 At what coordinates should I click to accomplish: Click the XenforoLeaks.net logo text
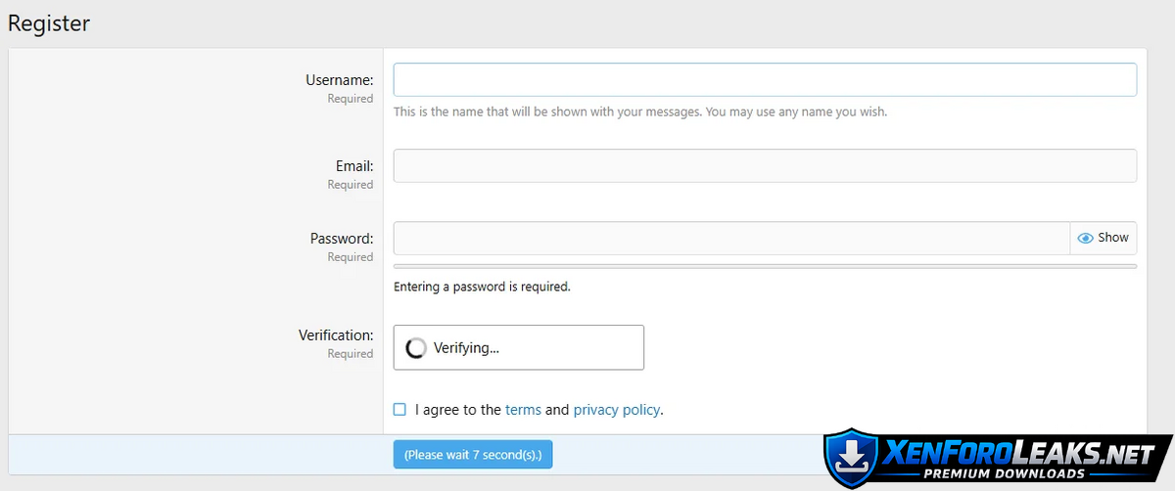(x=1018, y=452)
